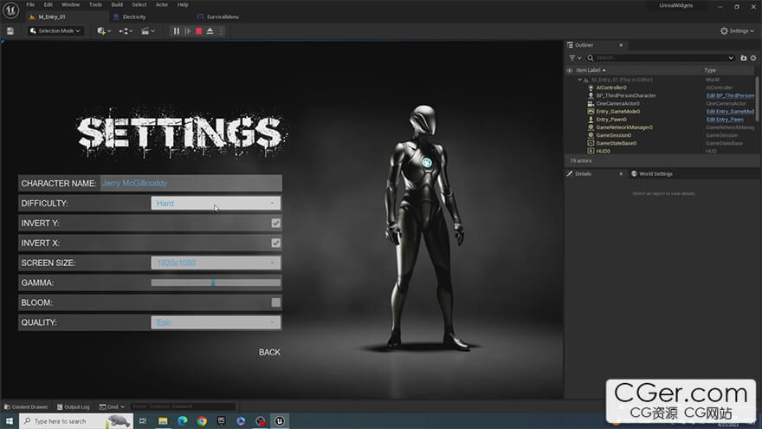The width and height of the screenshot is (762, 429).
Task: Switch to the Electricity tab
Action: (x=134, y=16)
